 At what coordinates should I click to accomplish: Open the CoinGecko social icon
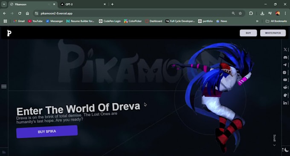[285, 95]
